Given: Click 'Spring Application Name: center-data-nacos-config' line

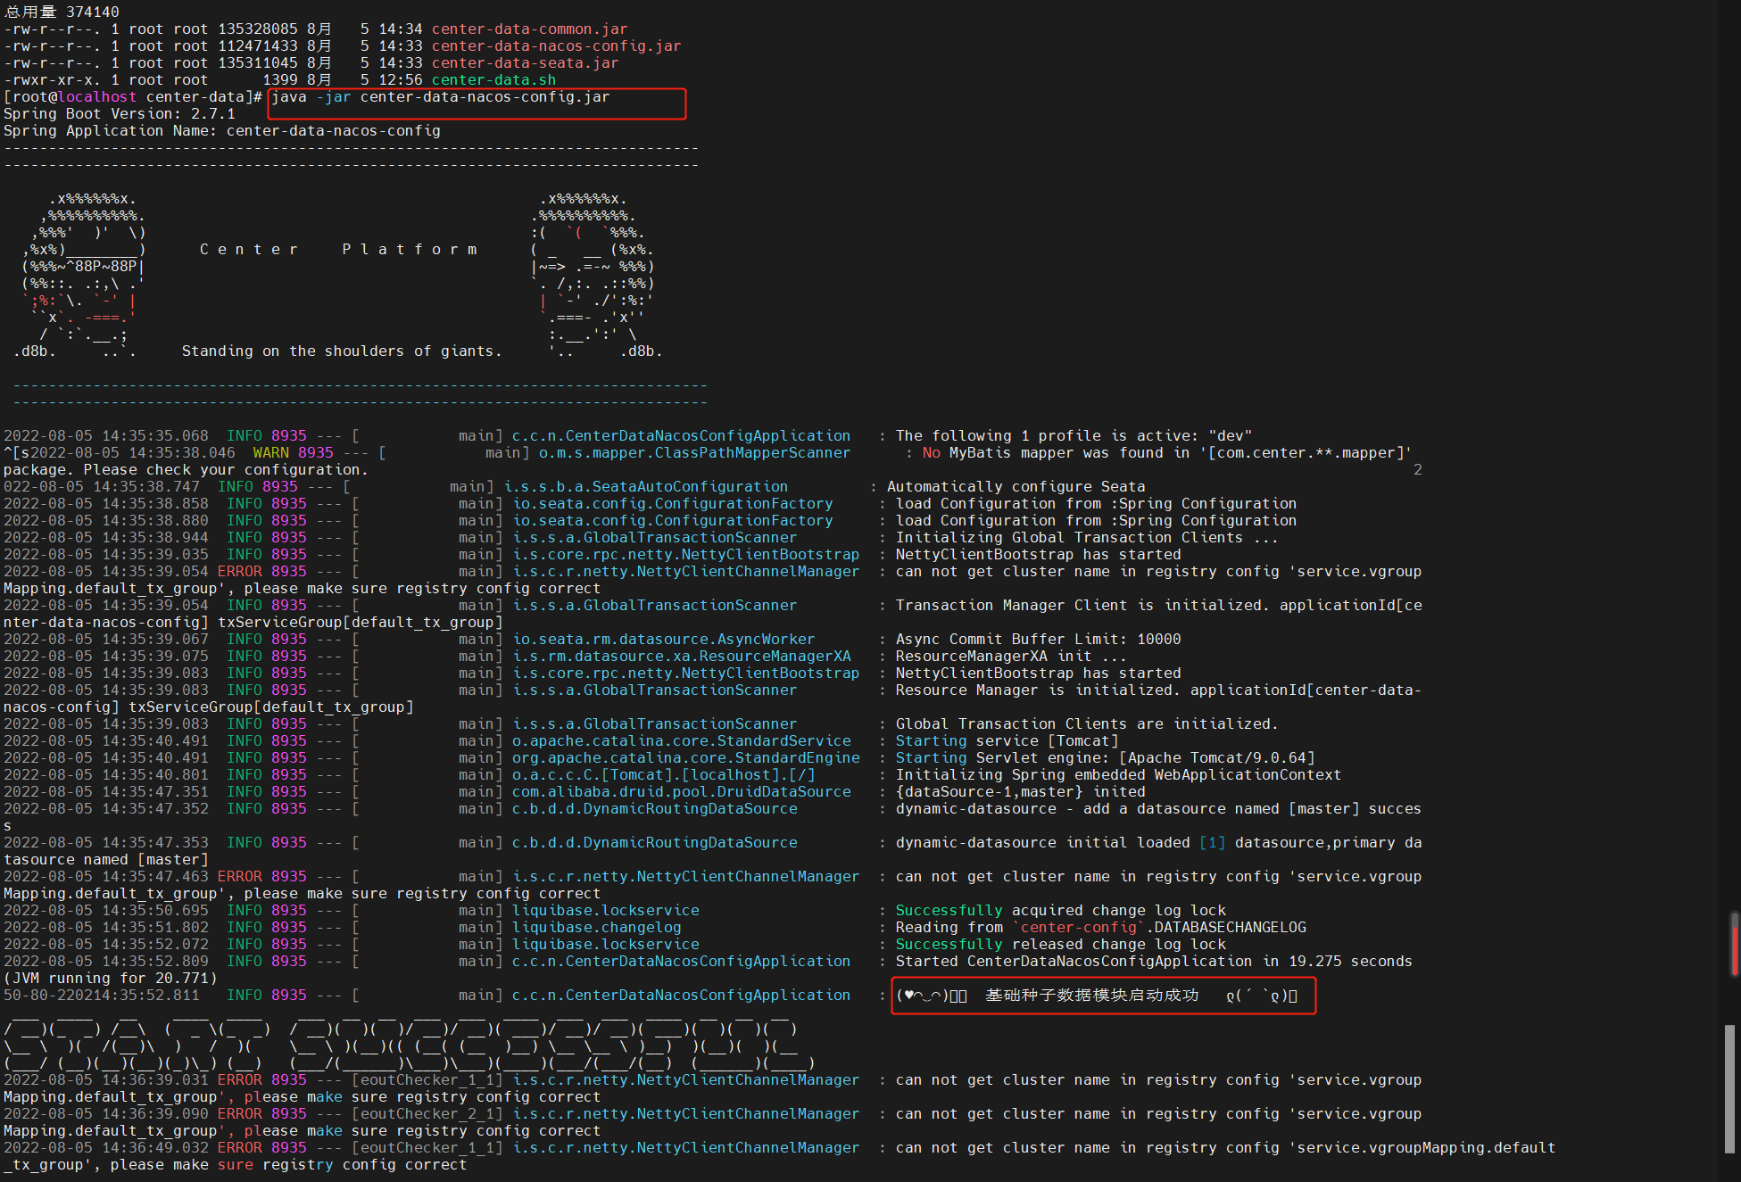Looking at the screenshot, I should tap(222, 131).
